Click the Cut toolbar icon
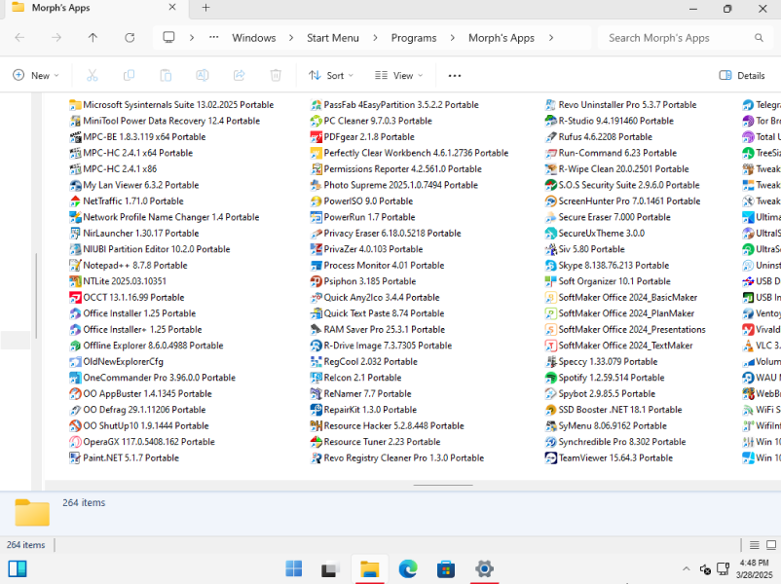 point(93,75)
